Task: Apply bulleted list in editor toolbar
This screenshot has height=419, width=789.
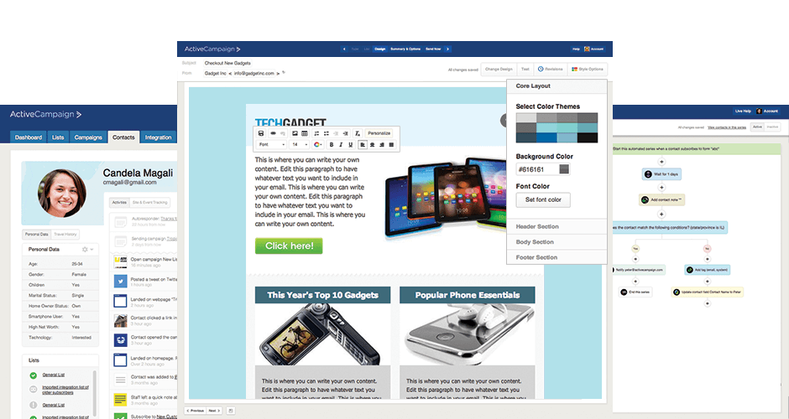Action: [326, 133]
